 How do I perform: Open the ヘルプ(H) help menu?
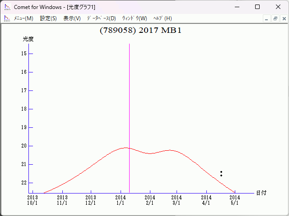163,18
